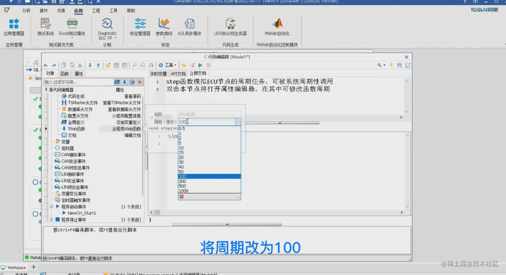Viewport: 506px width, 275px height.
Task: Open the 参数曲线 dropdown arrow
Action: (164, 37)
